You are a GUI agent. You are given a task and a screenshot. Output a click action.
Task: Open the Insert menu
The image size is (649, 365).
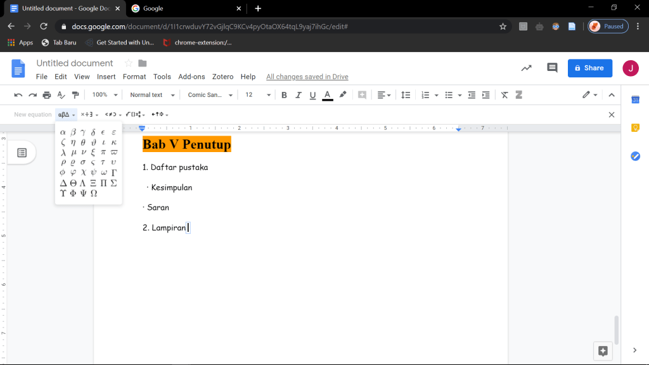point(106,77)
